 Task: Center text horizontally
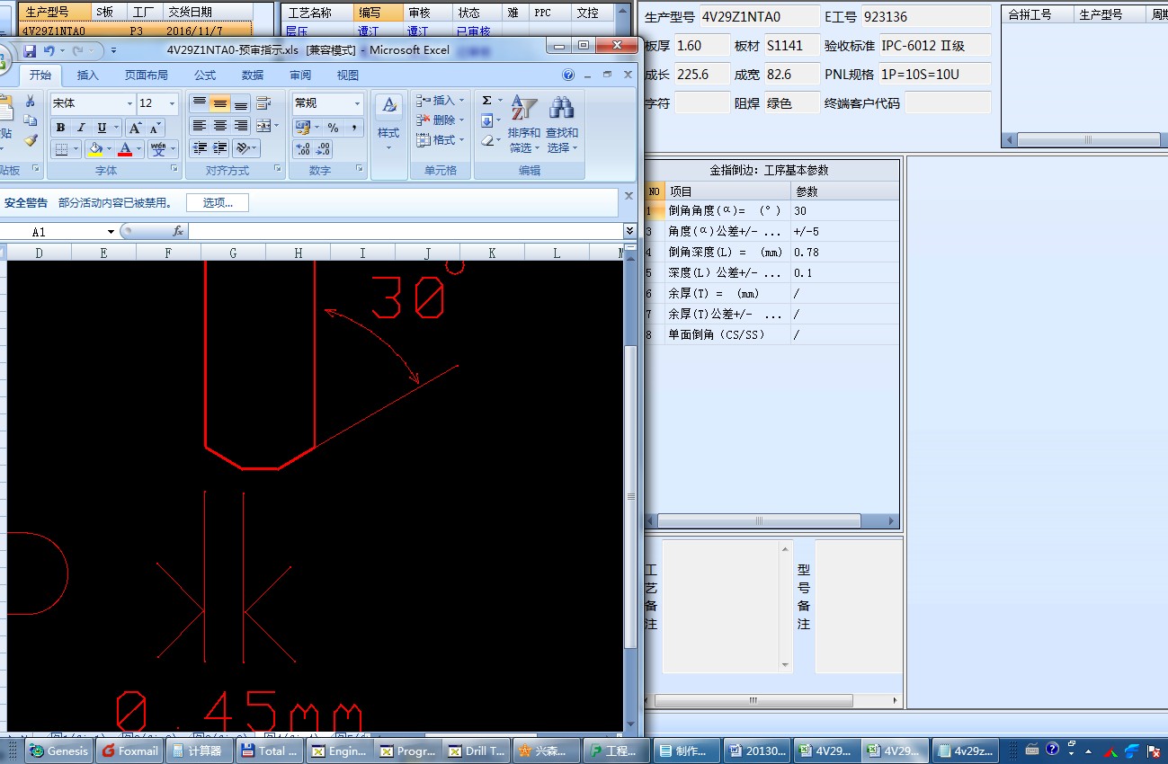220,126
